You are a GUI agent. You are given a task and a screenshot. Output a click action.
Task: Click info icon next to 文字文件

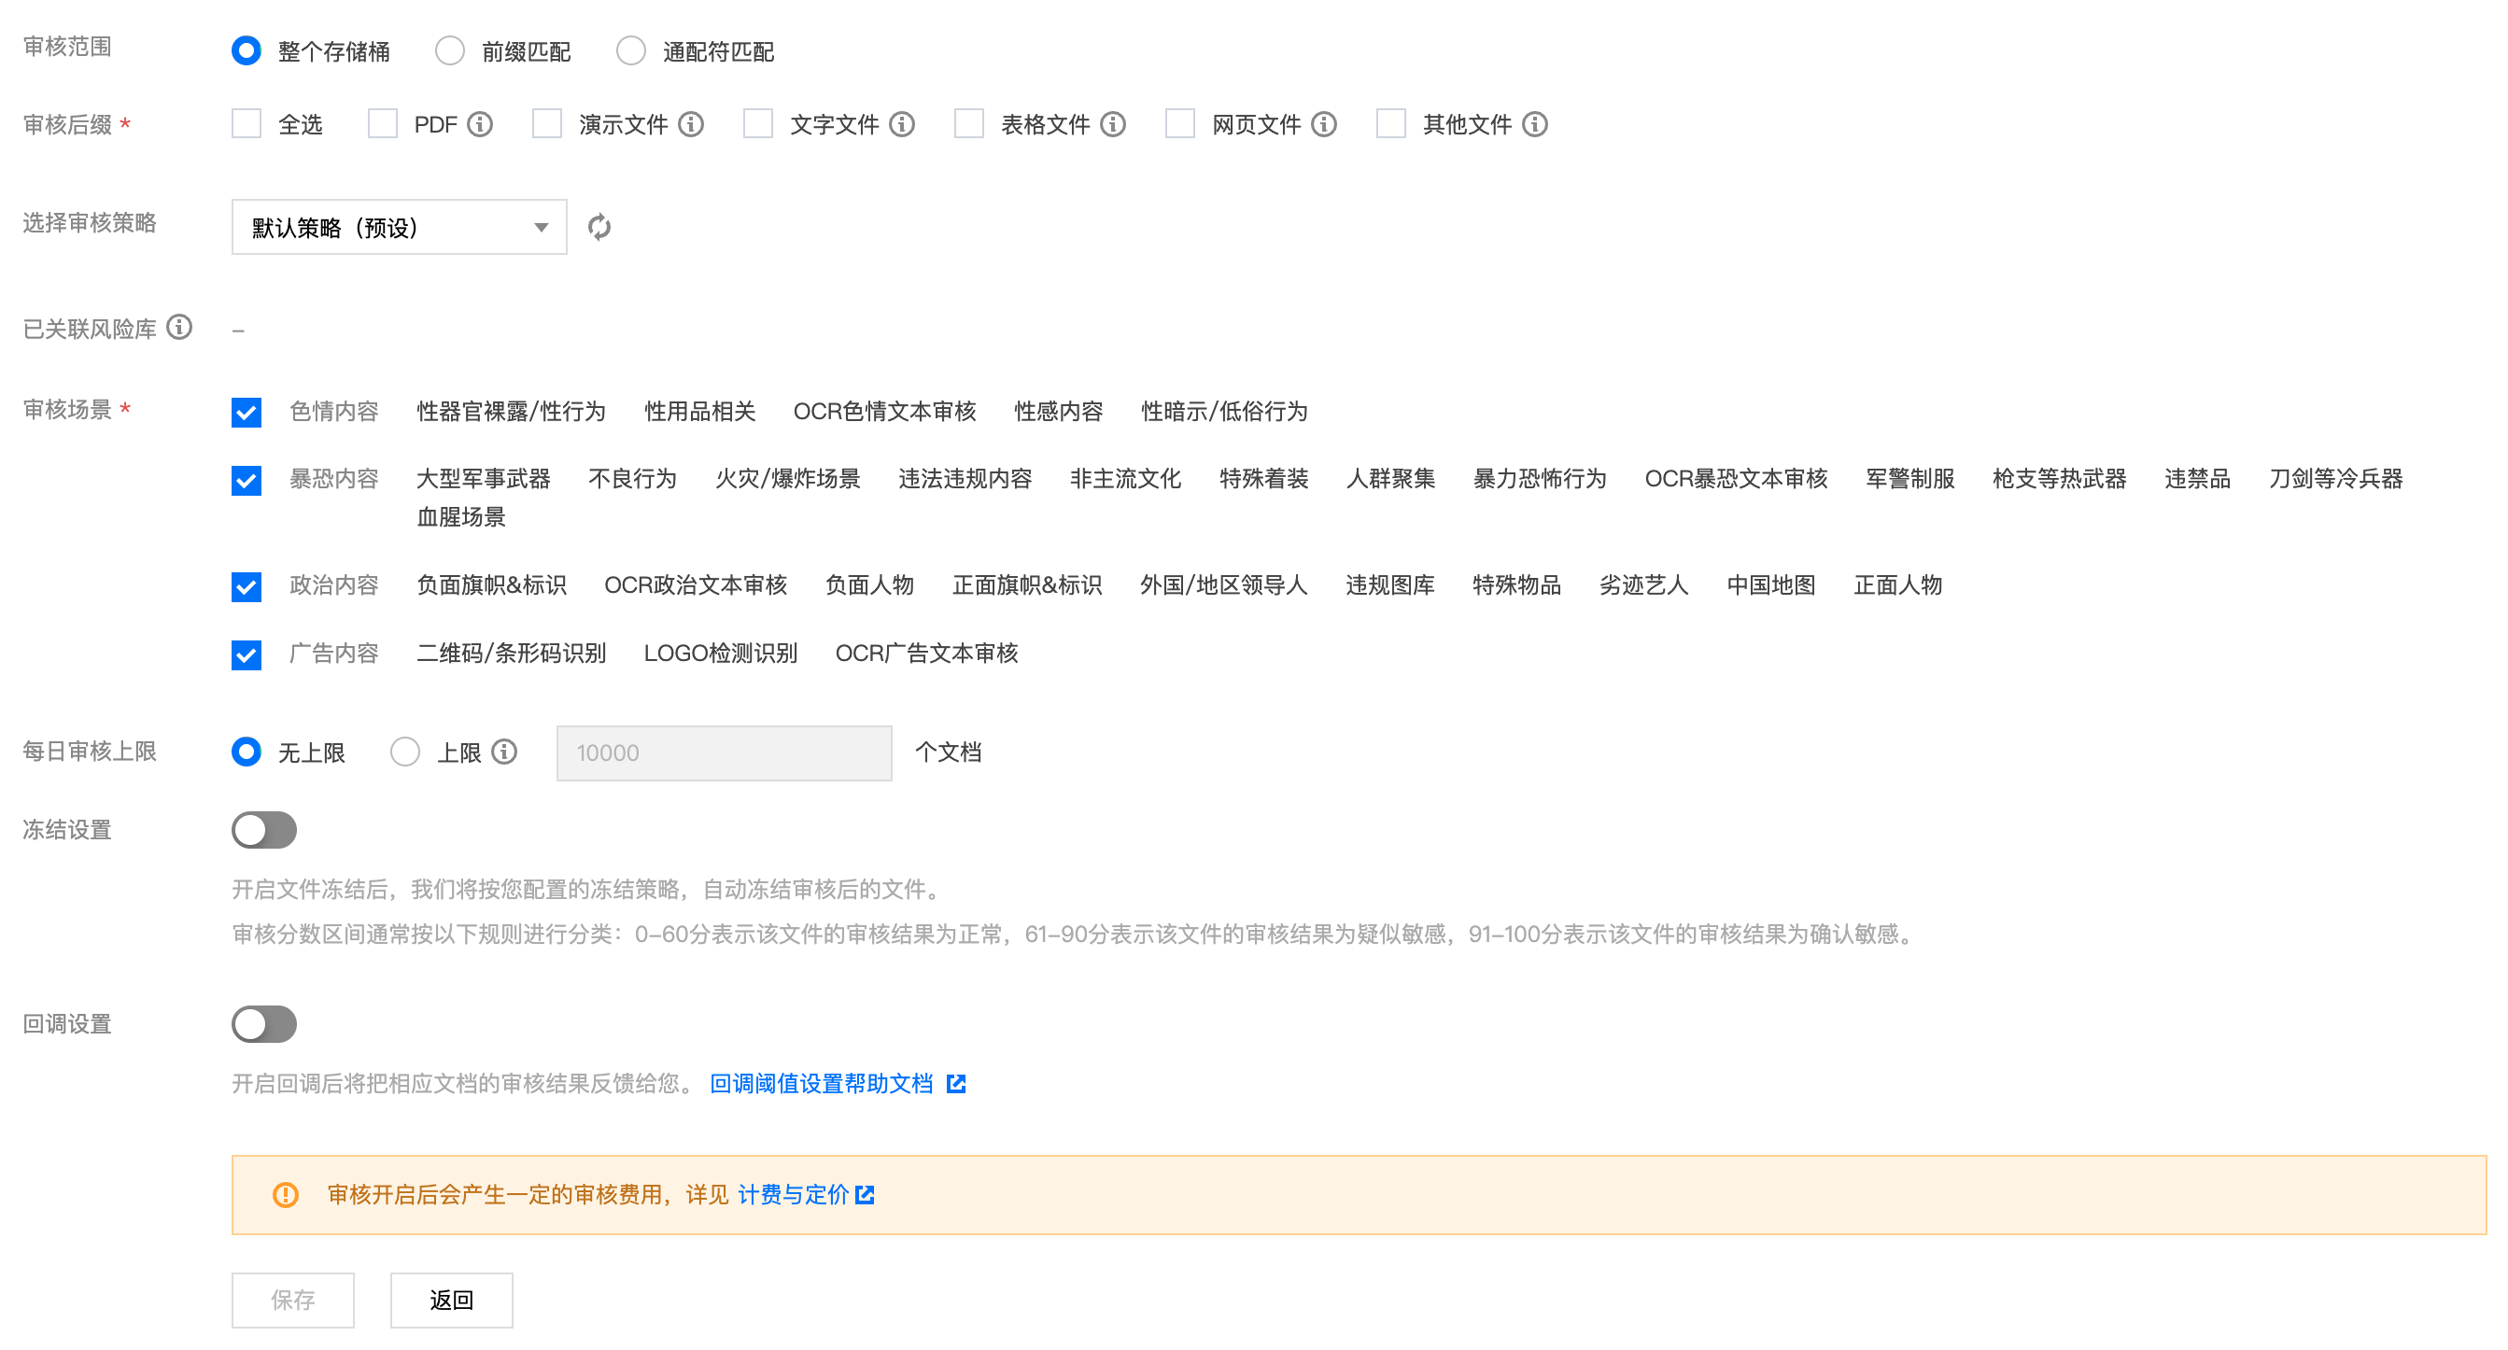(903, 123)
